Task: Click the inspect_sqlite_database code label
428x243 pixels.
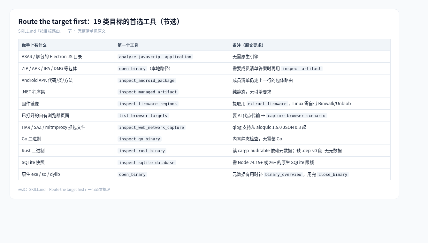Action: 147,163
